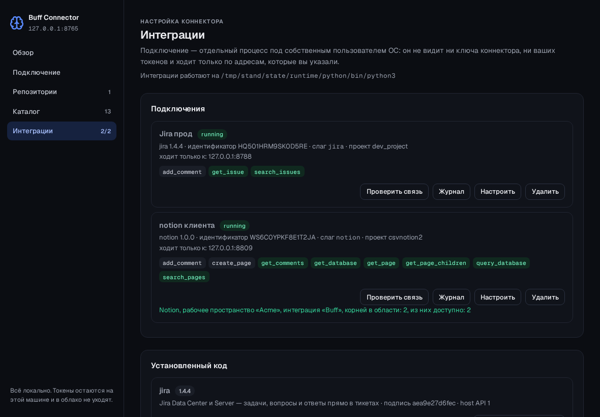Check connection for Jira прод

pyautogui.click(x=394, y=192)
